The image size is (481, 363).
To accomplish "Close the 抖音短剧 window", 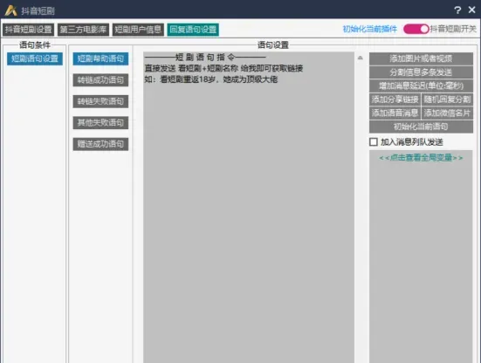I will (x=471, y=10).
